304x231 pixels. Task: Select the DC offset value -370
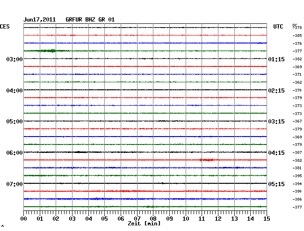(297, 90)
